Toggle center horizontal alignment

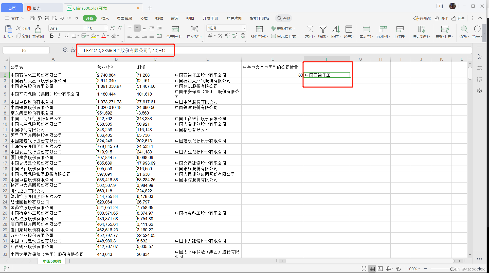(137, 36)
